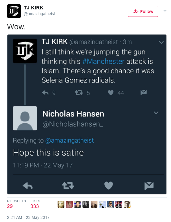Retweet Nicholas Hansen's reply
The height and width of the screenshot is (222, 171).
pyautogui.click(x=68, y=186)
